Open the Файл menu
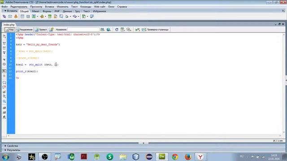Image resolution: width=287 pixels, height=161 pixels. pos(4,7)
